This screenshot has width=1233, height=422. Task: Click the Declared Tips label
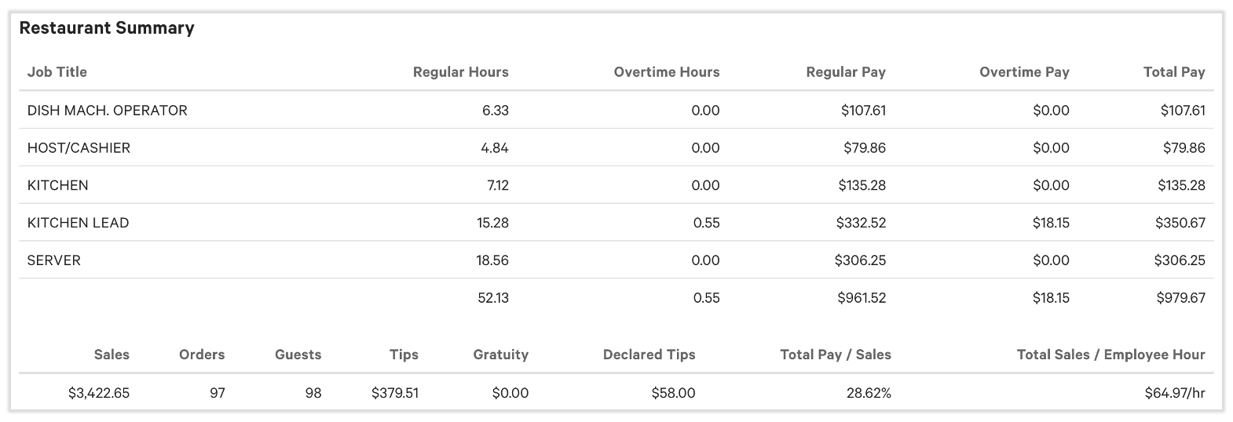click(649, 355)
